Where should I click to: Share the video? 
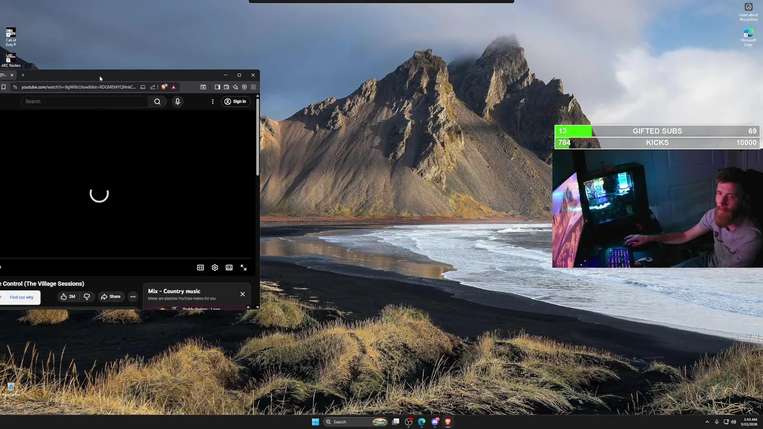click(x=110, y=297)
